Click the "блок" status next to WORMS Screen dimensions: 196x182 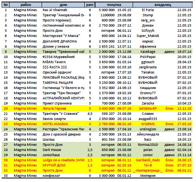tap(169, 124)
